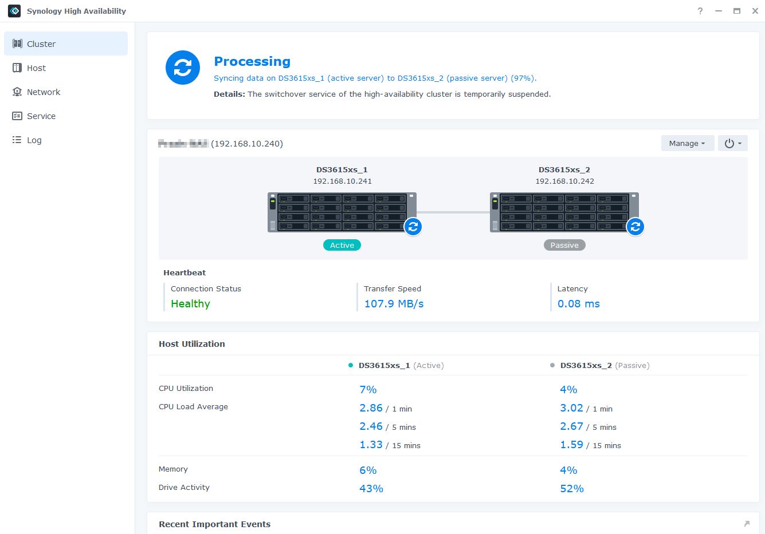Click the DS3615xs_2 (Passive) column header
Screen dimensions: 765x534
click(605, 365)
